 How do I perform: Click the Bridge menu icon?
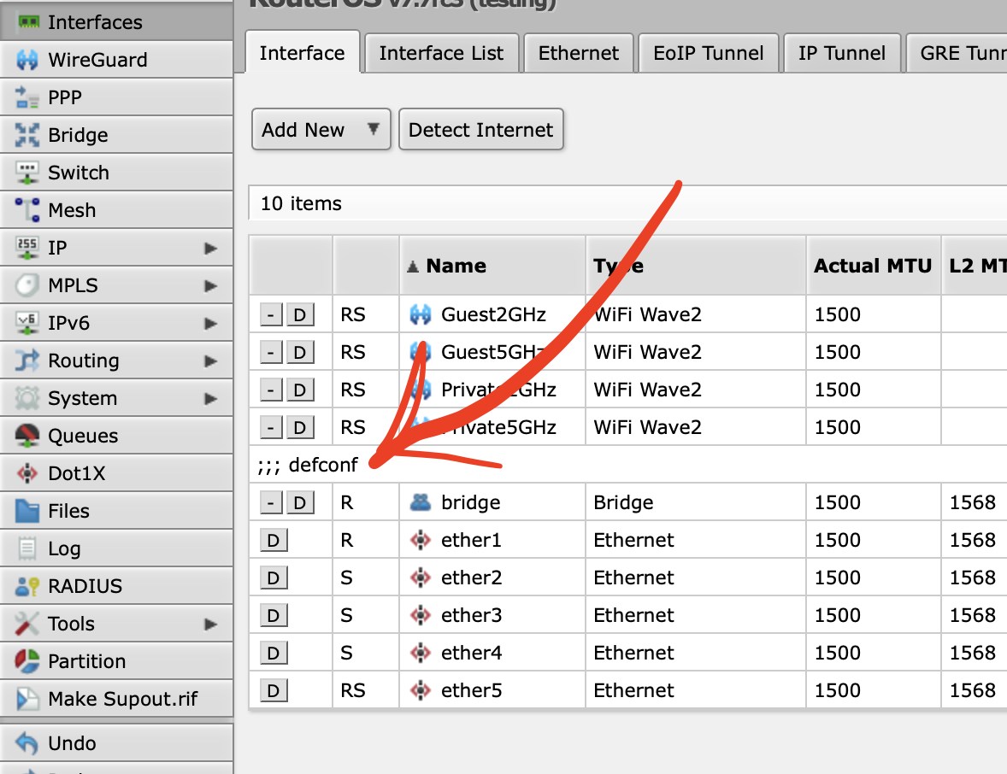[27, 135]
